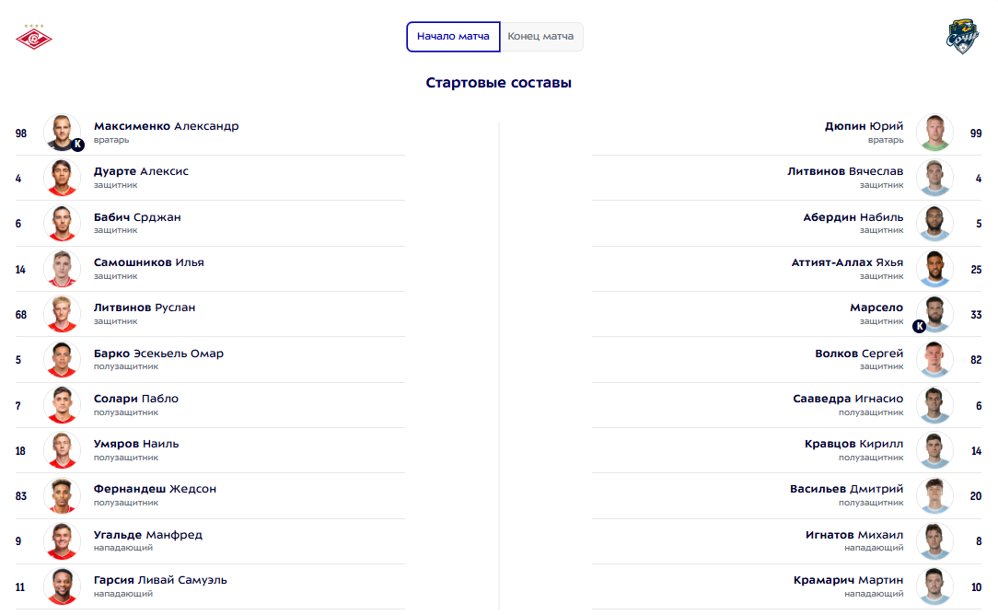Click Гарсия Ливай Самуэль's avatar
The width and height of the screenshot is (998, 615).
[x=63, y=586]
